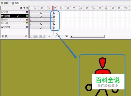Lock the 躯干 layer
The image size is (131, 96).
point(24,19)
